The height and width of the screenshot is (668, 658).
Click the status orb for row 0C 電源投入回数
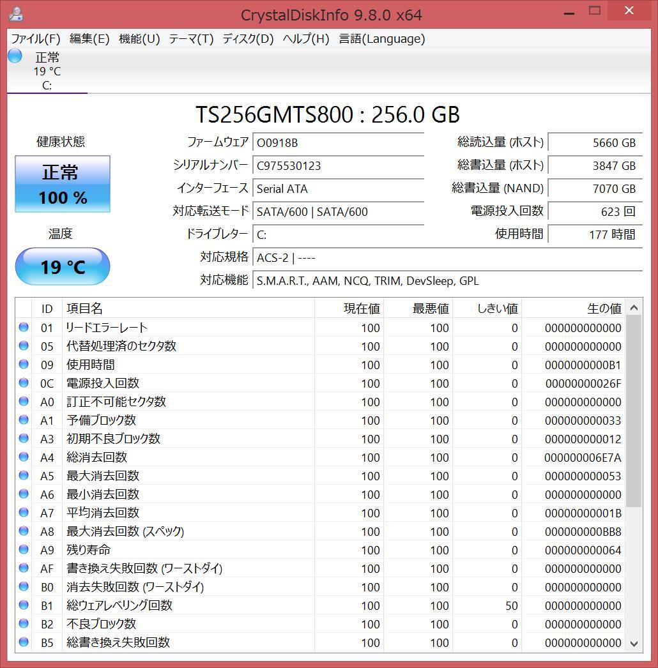[24, 383]
